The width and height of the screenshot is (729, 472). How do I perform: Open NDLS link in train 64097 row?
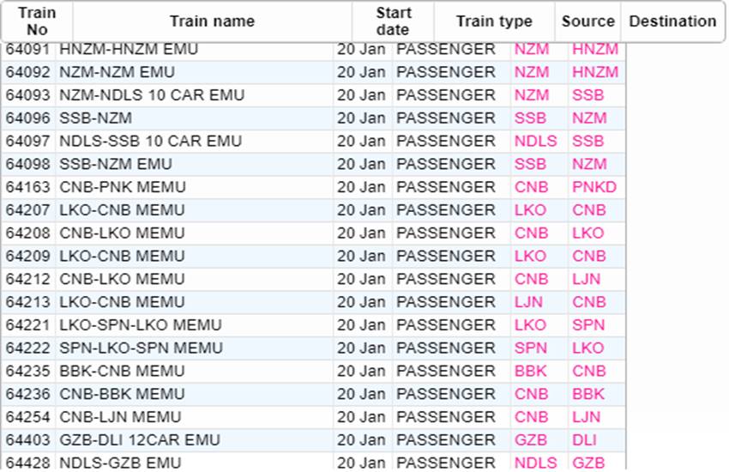[535, 141]
